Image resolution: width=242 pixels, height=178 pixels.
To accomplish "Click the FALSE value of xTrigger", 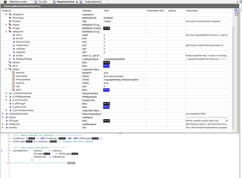I will pyautogui.click(x=107, y=28).
